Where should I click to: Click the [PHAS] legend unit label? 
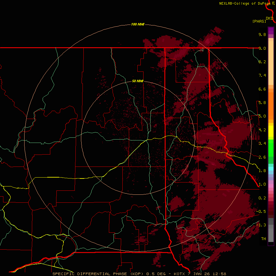tap(259, 21)
